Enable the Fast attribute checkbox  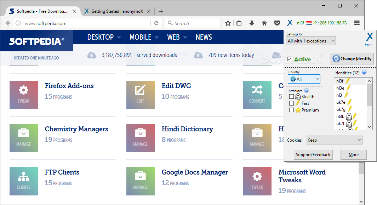[x=291, y=103]
